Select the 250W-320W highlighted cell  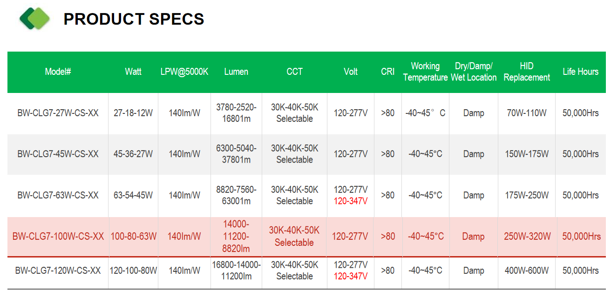pyautogui.click(x=527, y=237)
